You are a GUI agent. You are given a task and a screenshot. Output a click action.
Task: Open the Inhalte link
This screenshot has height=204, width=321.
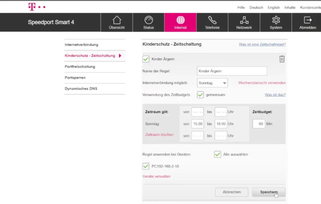(x=290, y=8)
